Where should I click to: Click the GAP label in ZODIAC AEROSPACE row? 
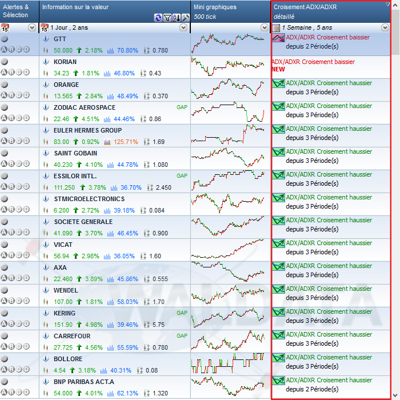pos(182,107)
